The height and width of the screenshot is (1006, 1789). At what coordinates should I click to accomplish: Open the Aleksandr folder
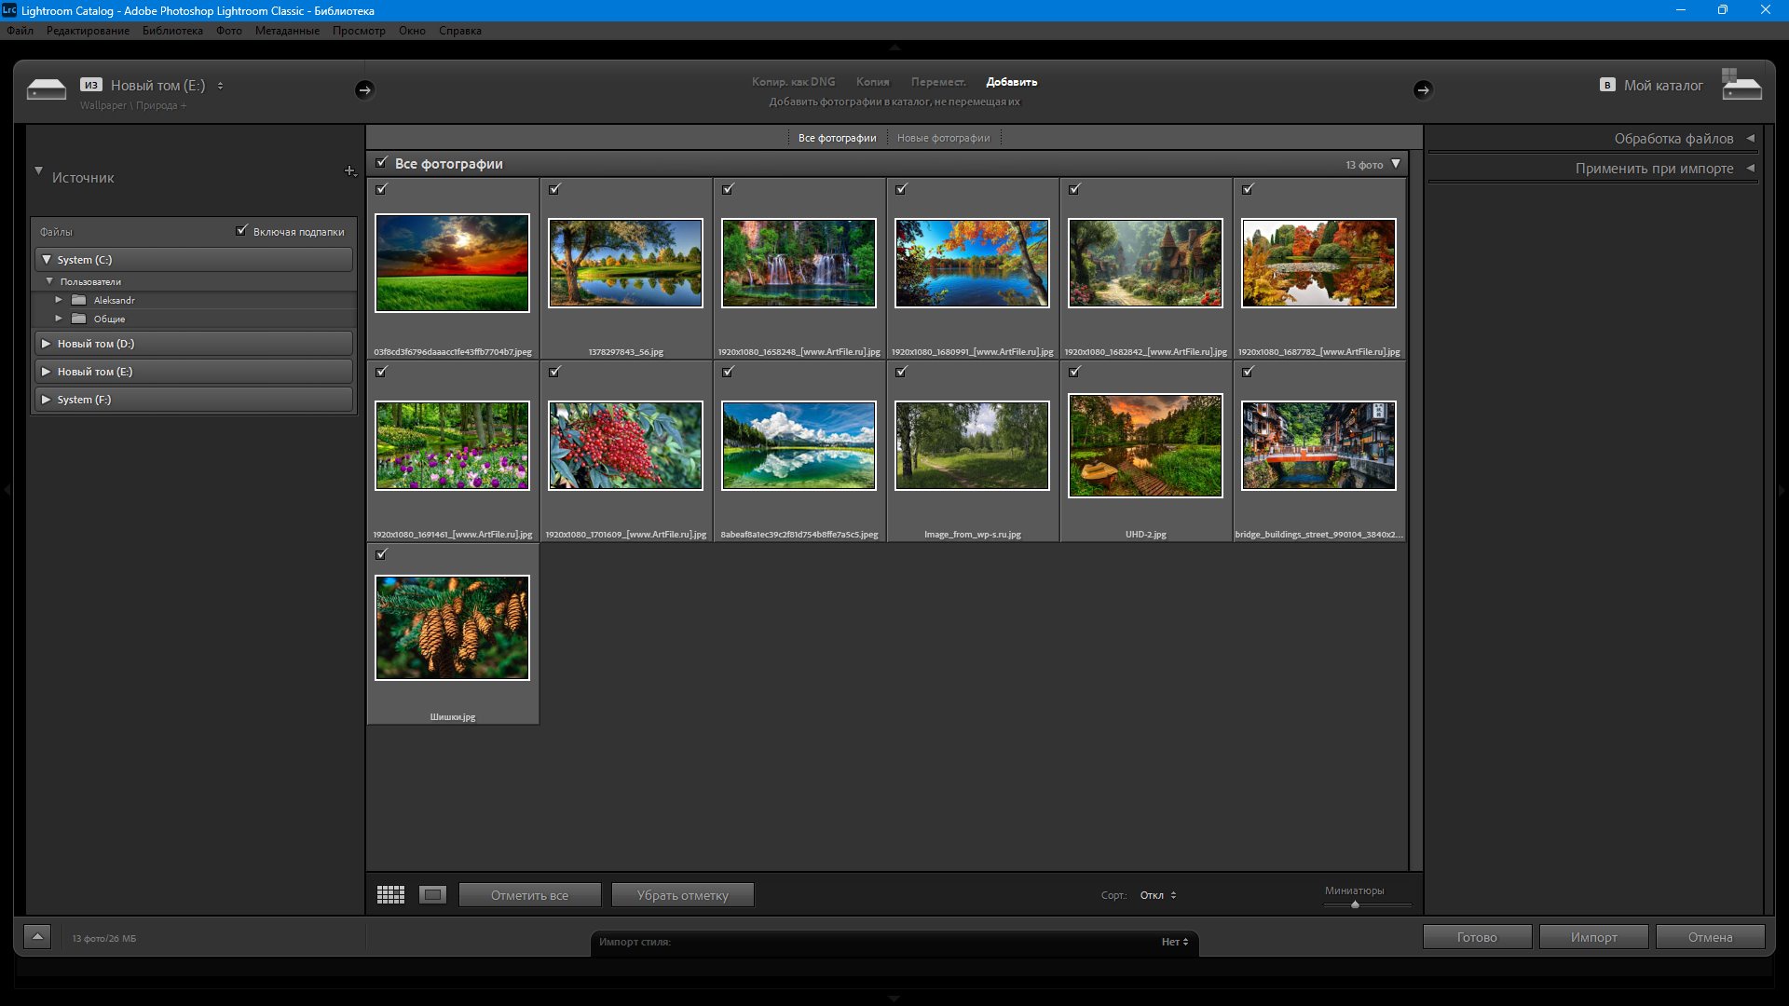coord(114,300)
